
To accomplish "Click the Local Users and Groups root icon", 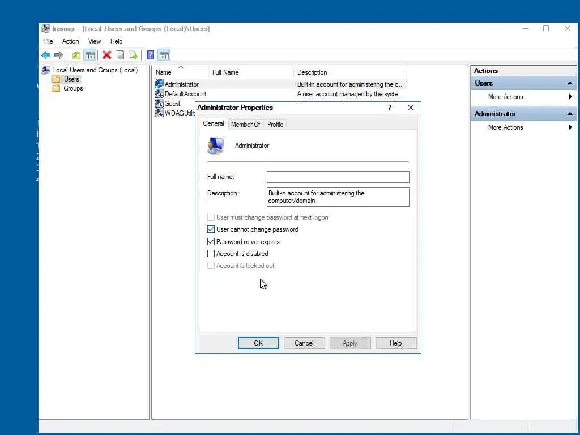I will click(x=46, y=70).
